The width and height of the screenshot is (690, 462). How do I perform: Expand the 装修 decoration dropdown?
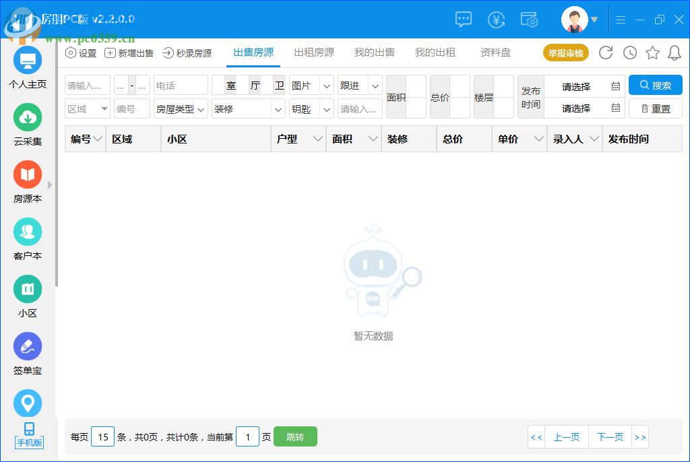click(248, 108)
